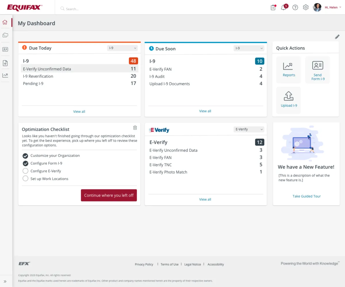The height and width of the screenshot is (287, 345).
Task: Toggle Configure Form I-9 checkmark
Action: [25, 163]
